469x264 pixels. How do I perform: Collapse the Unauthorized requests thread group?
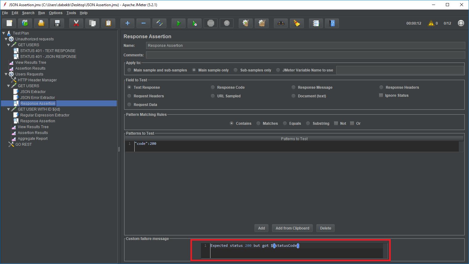6,39
